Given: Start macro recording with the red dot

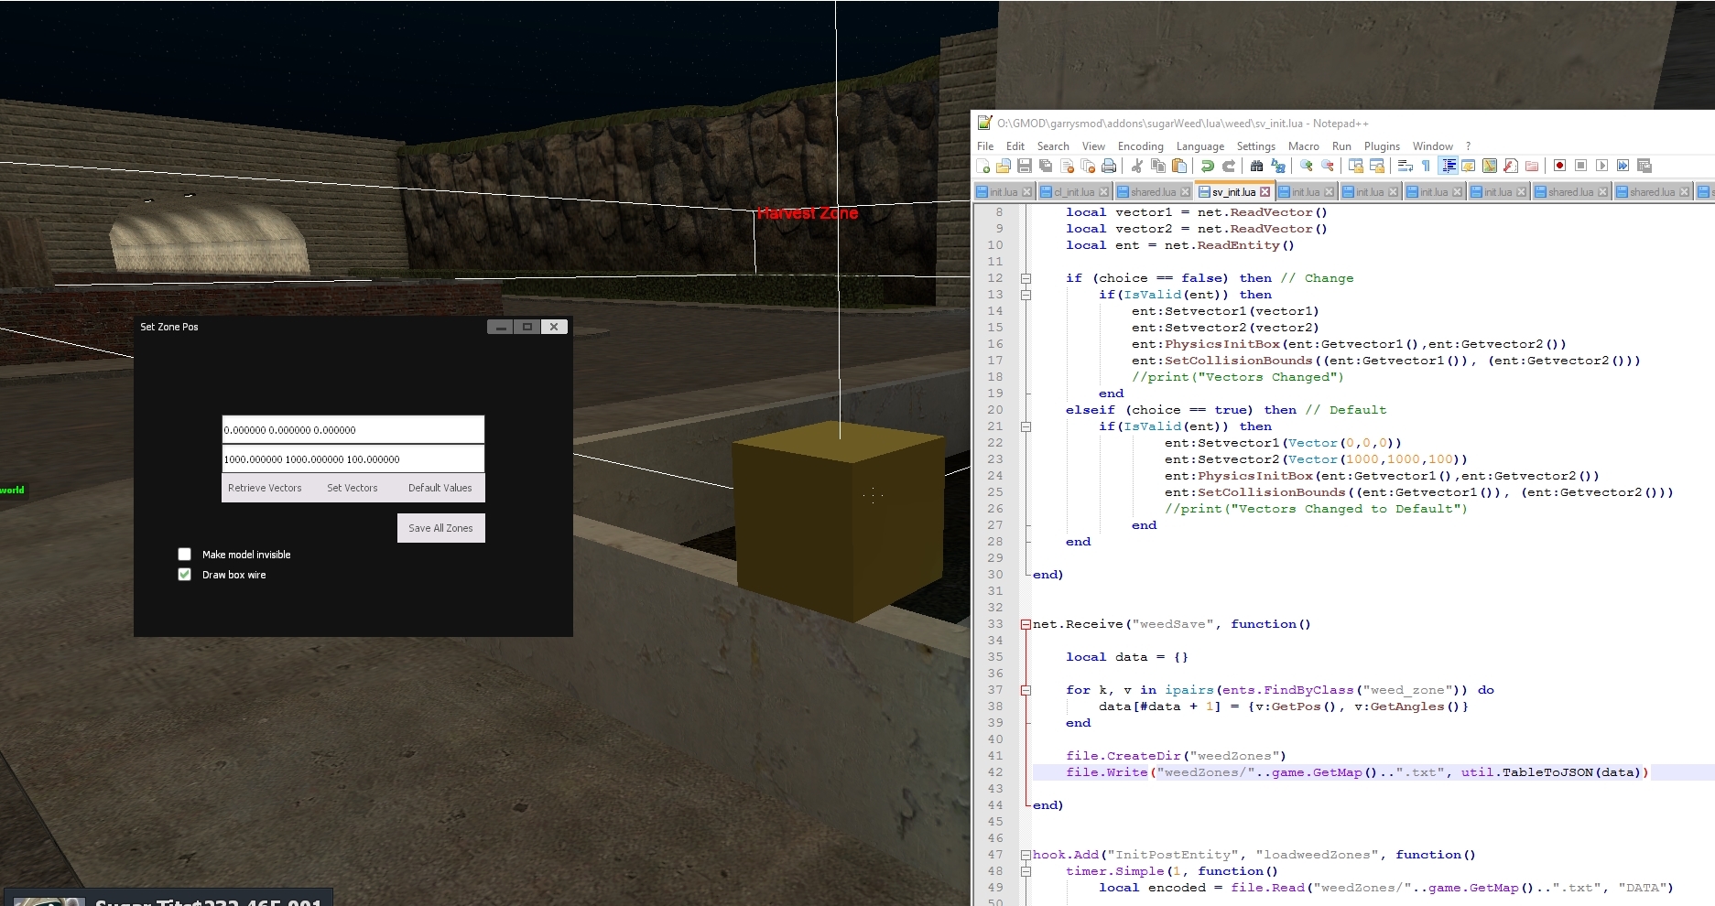Looking at the screenshot, I should click(1559, 166).
